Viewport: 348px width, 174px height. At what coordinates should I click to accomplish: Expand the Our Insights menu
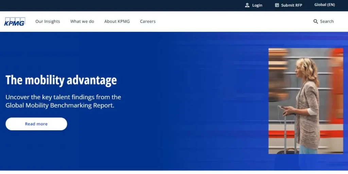pos(48,21)
